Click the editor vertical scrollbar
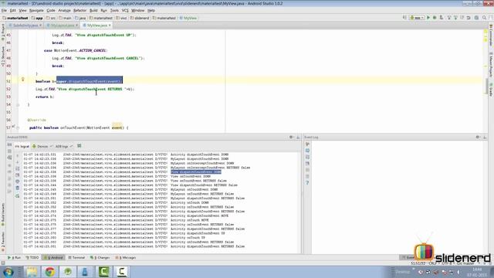Screen dimensions: 494x278 click(x=487, y=86)
